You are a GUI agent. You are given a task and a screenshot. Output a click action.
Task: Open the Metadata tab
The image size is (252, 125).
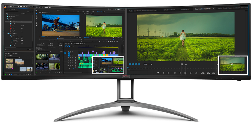tap(185, 9)
